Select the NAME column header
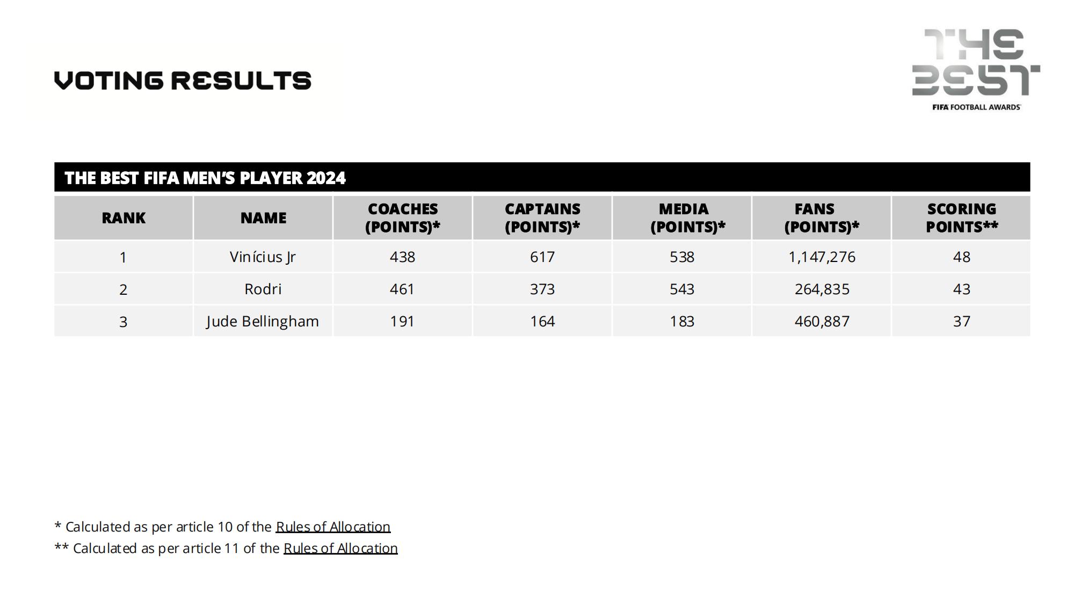 (263, 218)
